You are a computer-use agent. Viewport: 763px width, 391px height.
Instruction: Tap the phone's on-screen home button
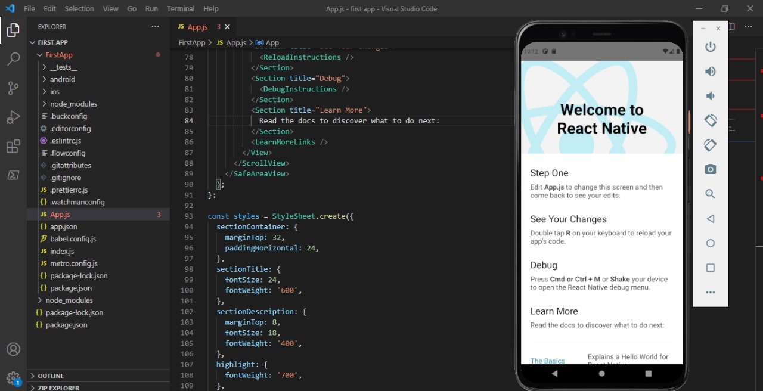(x=601, y=373)
